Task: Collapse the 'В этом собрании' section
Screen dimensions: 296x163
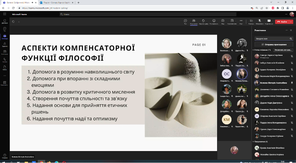Action: pos(253,50)
